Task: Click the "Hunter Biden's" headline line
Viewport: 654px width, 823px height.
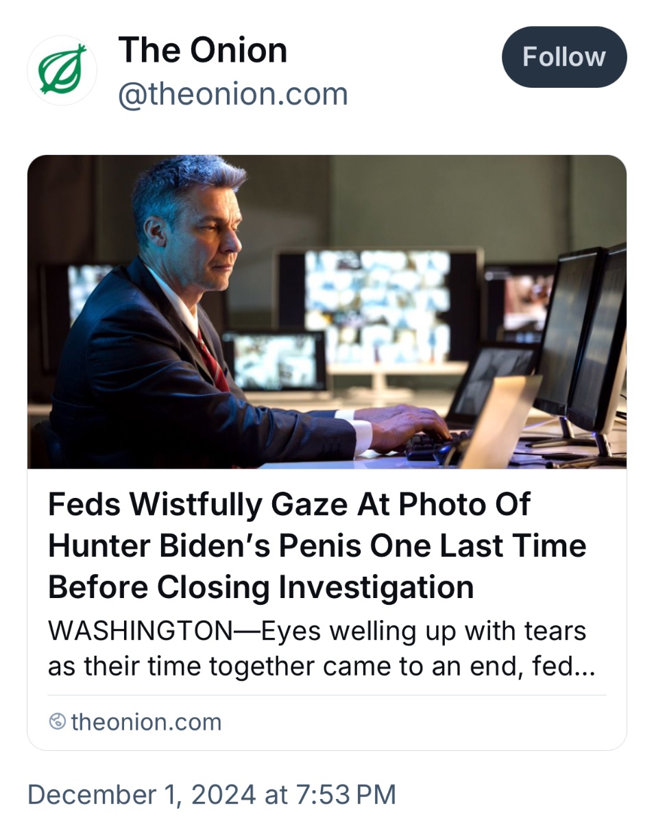Action: point(317,546)
